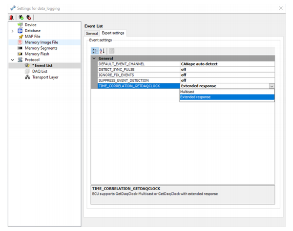Screen dimensions: 293x231
Task: Click the red cross toolbar icon
Action: [29, 17]
